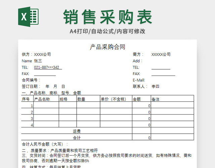Click the supplier 'XXXX公司' value

click(x=42, y=54)
